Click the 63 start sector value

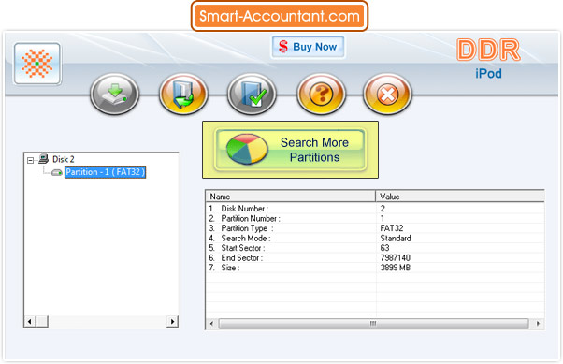point(384,248)
